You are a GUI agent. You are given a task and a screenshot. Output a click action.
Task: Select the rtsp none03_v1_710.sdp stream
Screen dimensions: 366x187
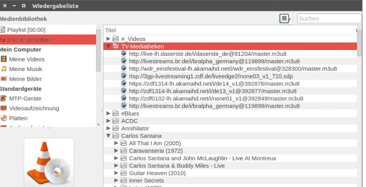click(211, 76)
